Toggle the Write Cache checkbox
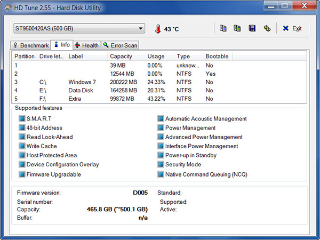320x240 pixels. click(22, 146)
